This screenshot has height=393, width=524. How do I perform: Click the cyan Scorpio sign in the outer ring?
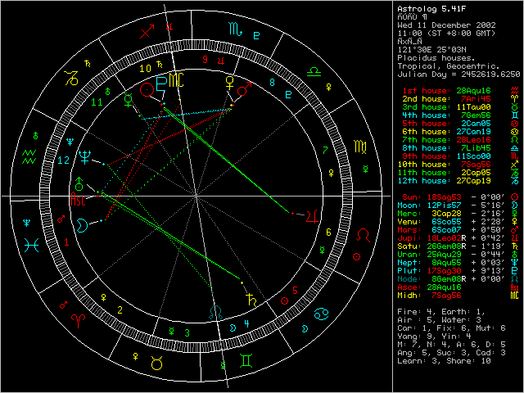pyautogui.click(x=236, y=29)
